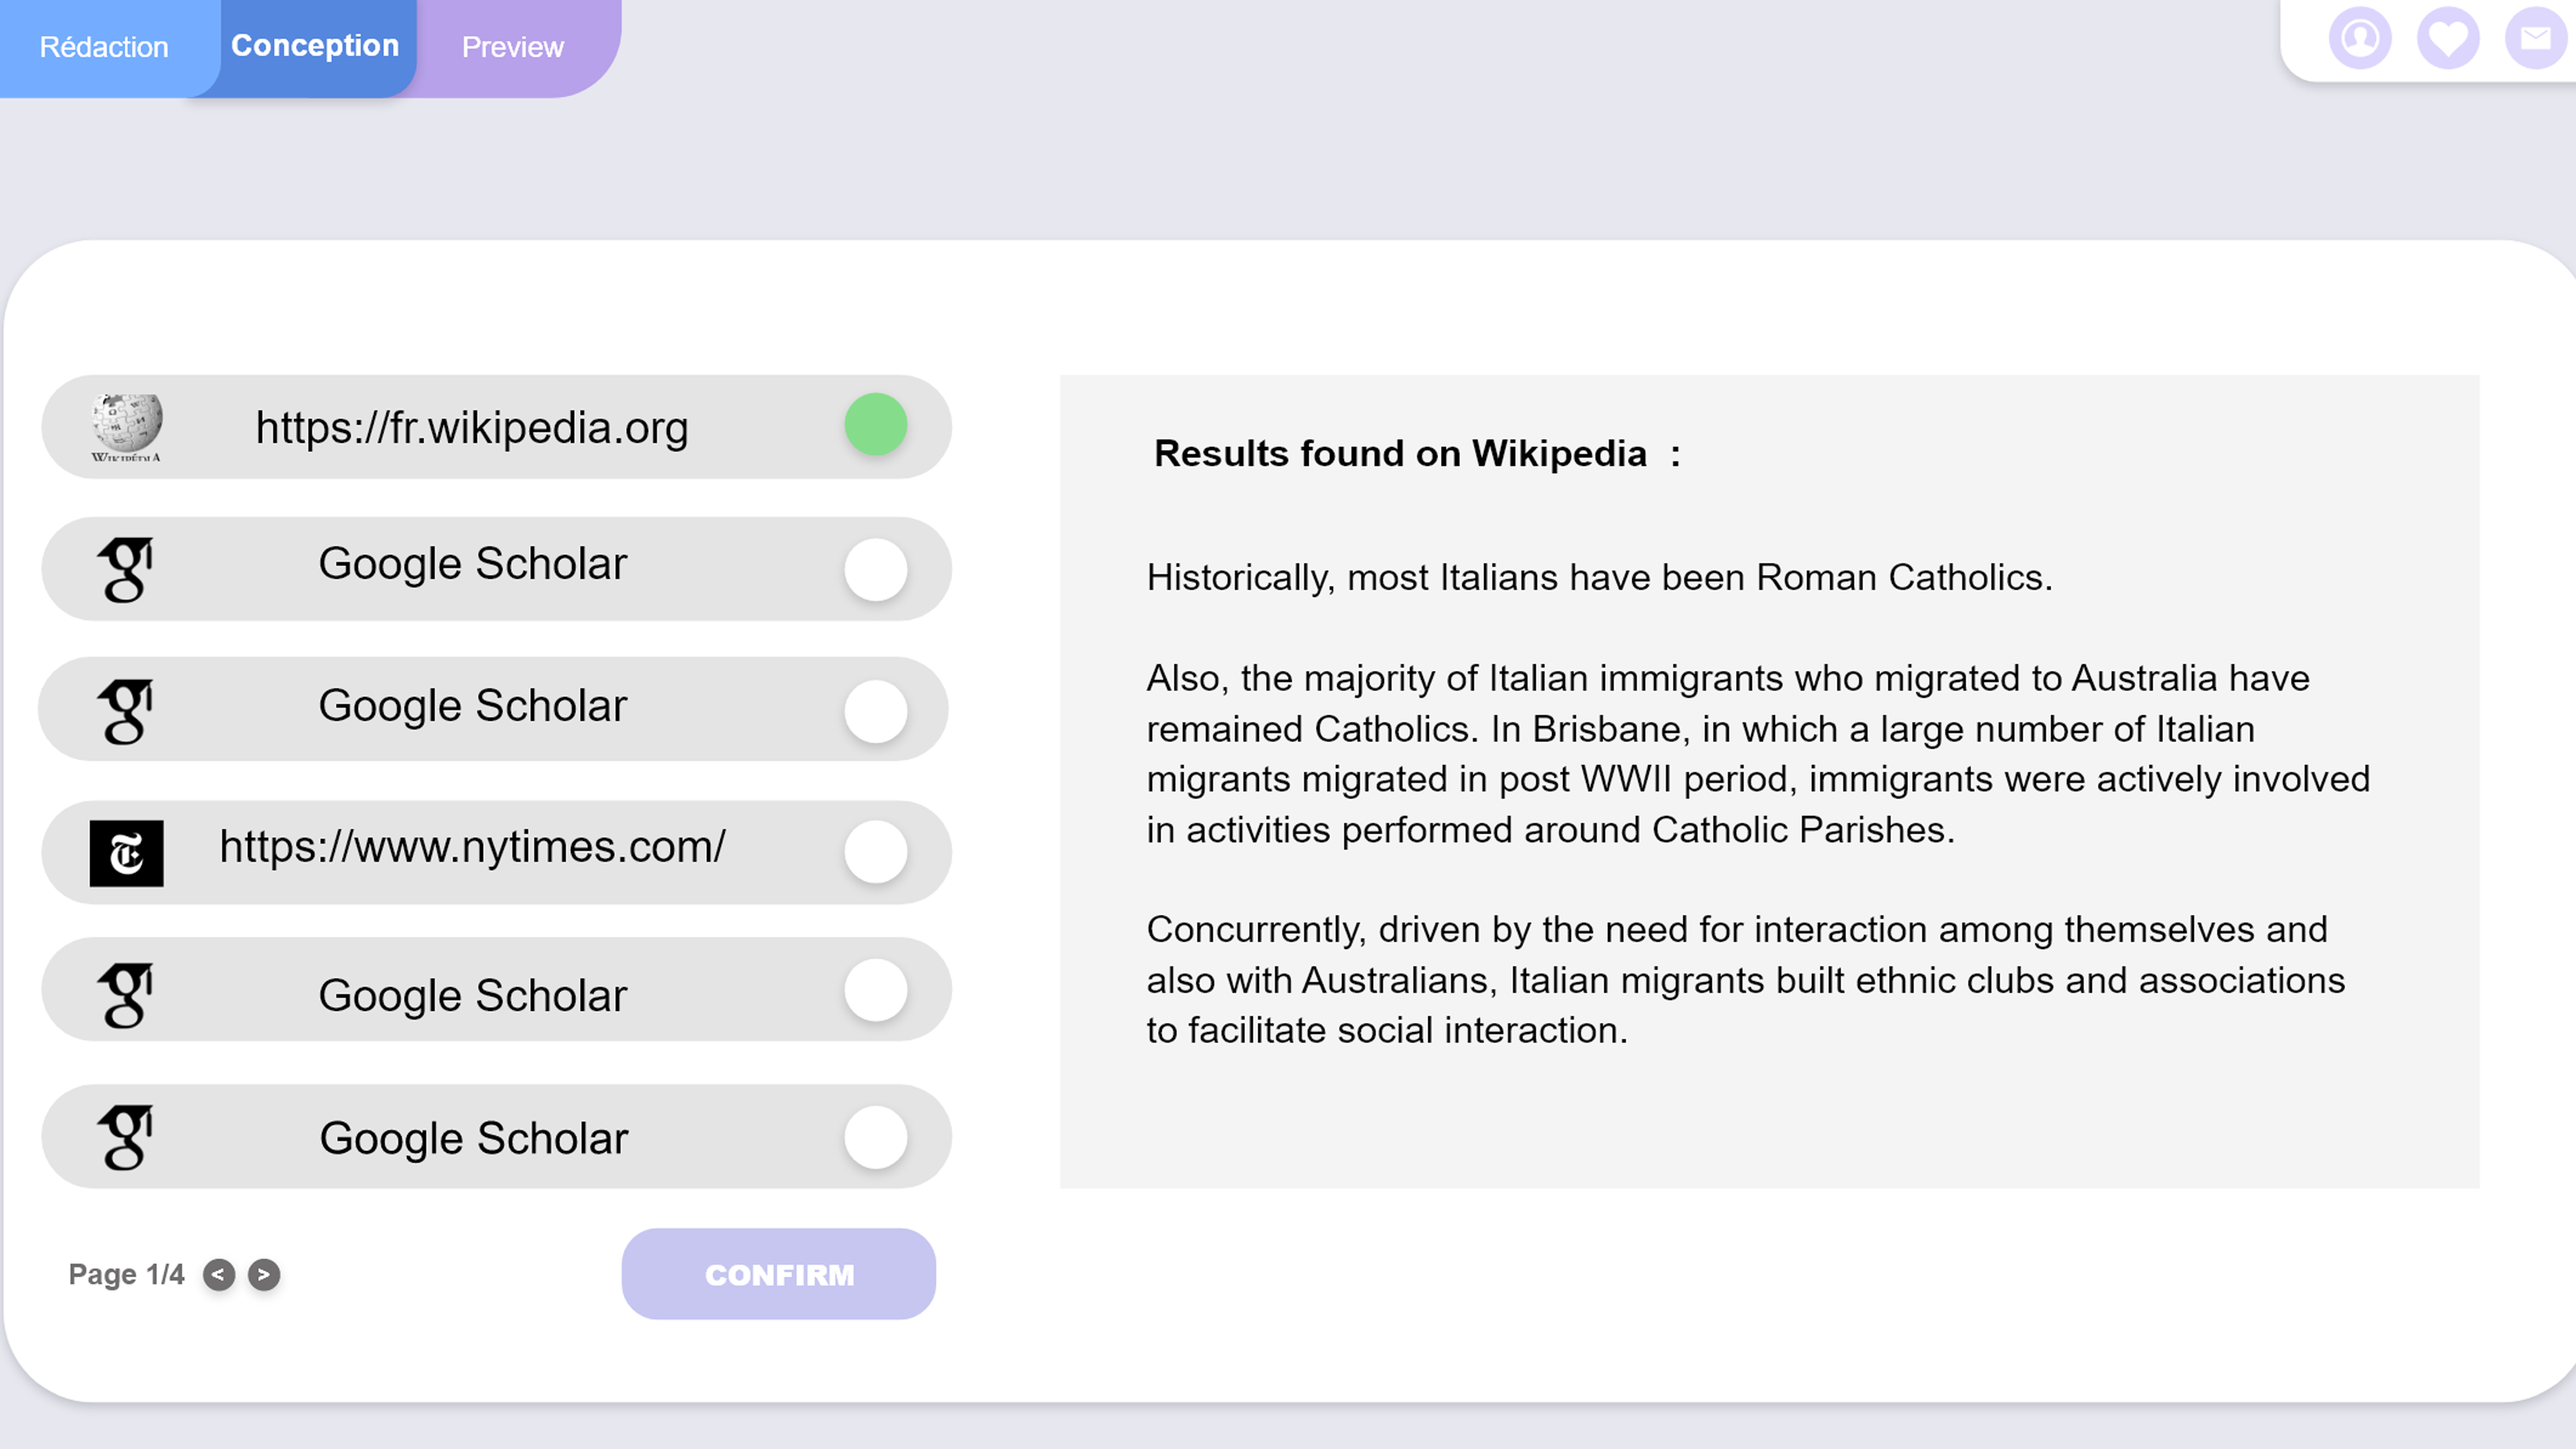Select the https://www.nytimes.com/ source label
The width and height of the screenshot is (2576, 1449).
point(472,847)
